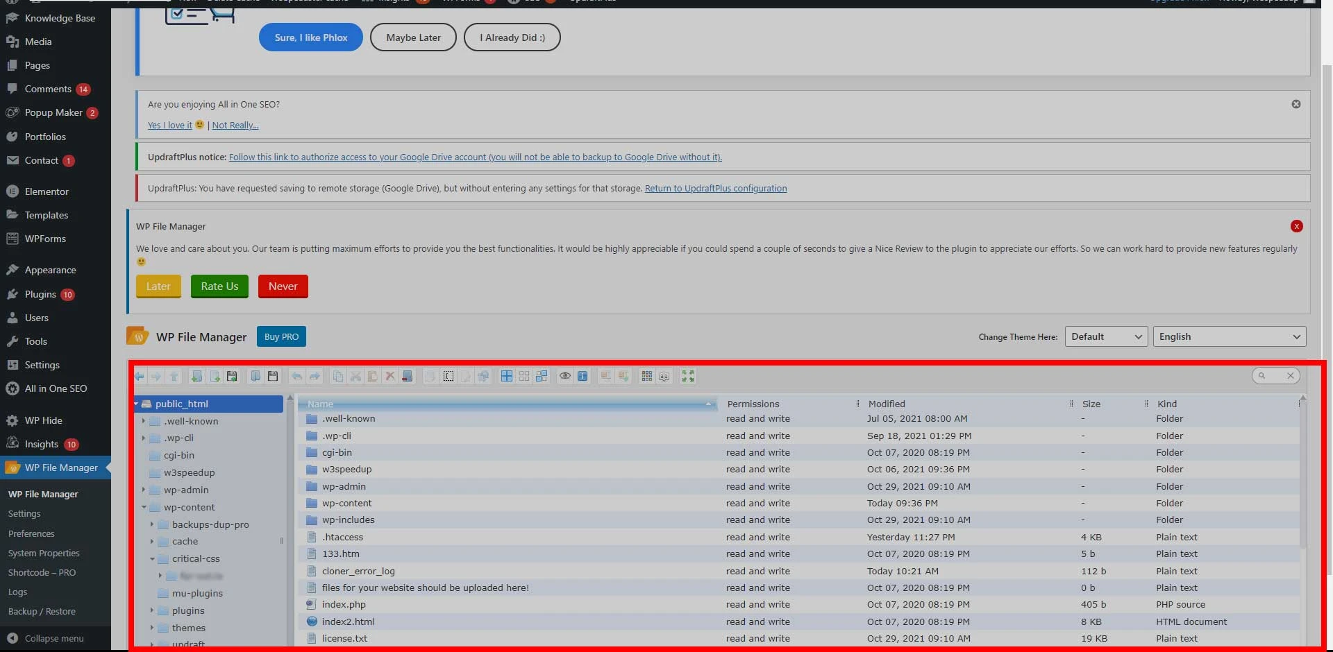The height and width of the screenshot is (652, 1333).
Task: Click the preview eye icon
Action: pyautogui.click(x=565, y=376)
